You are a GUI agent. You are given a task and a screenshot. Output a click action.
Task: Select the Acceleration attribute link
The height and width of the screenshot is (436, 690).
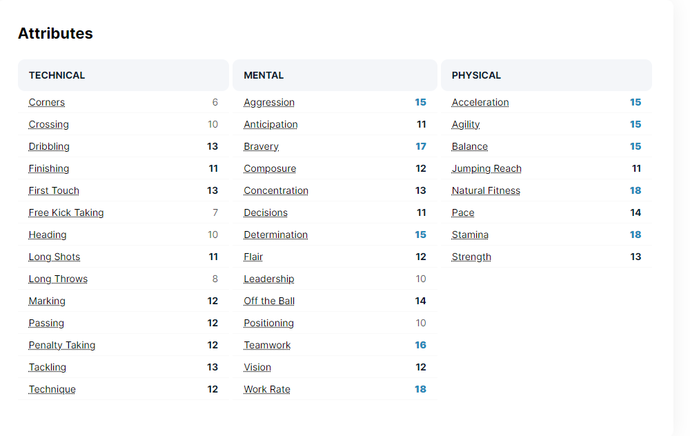tap(480, 103)
